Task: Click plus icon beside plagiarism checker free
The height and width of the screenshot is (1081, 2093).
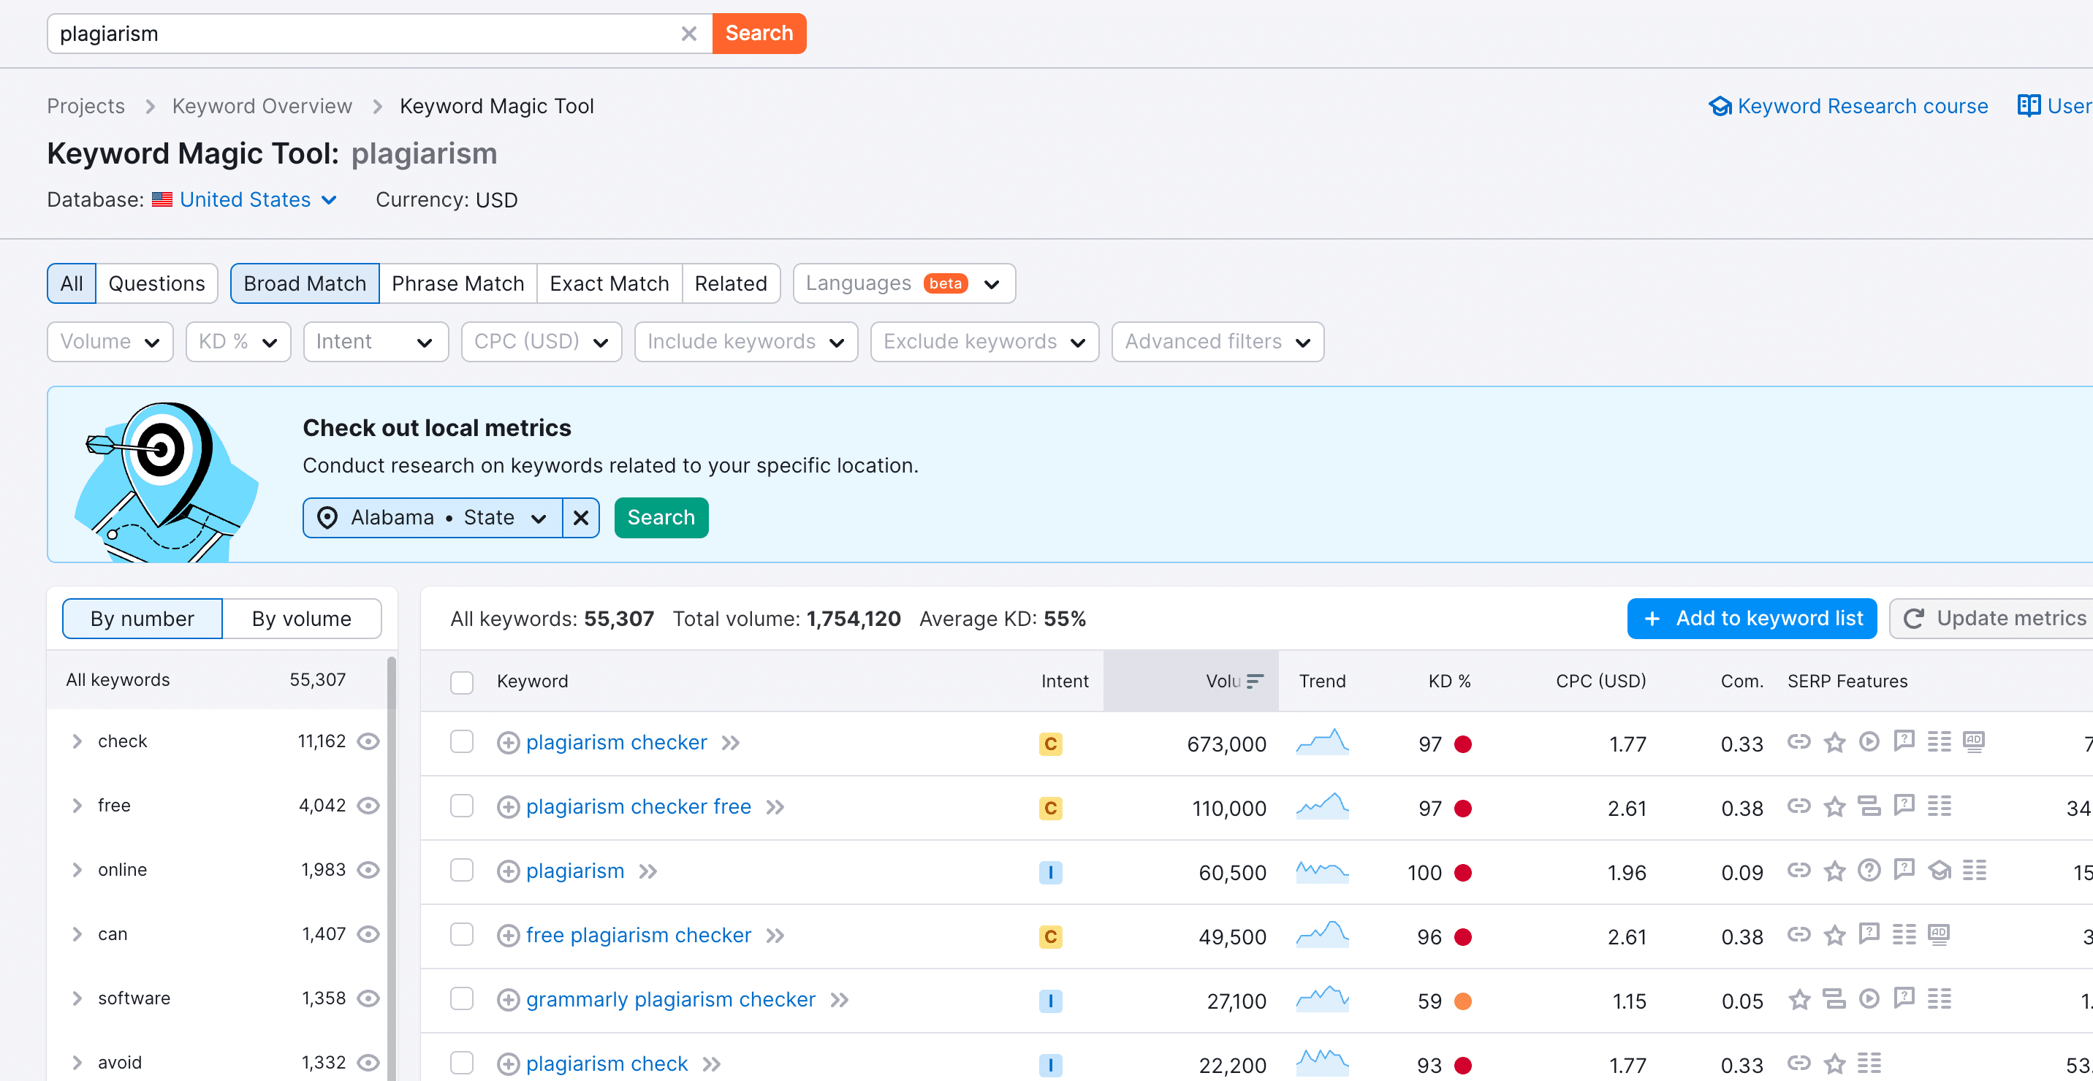Action: (x=509, y=807)
